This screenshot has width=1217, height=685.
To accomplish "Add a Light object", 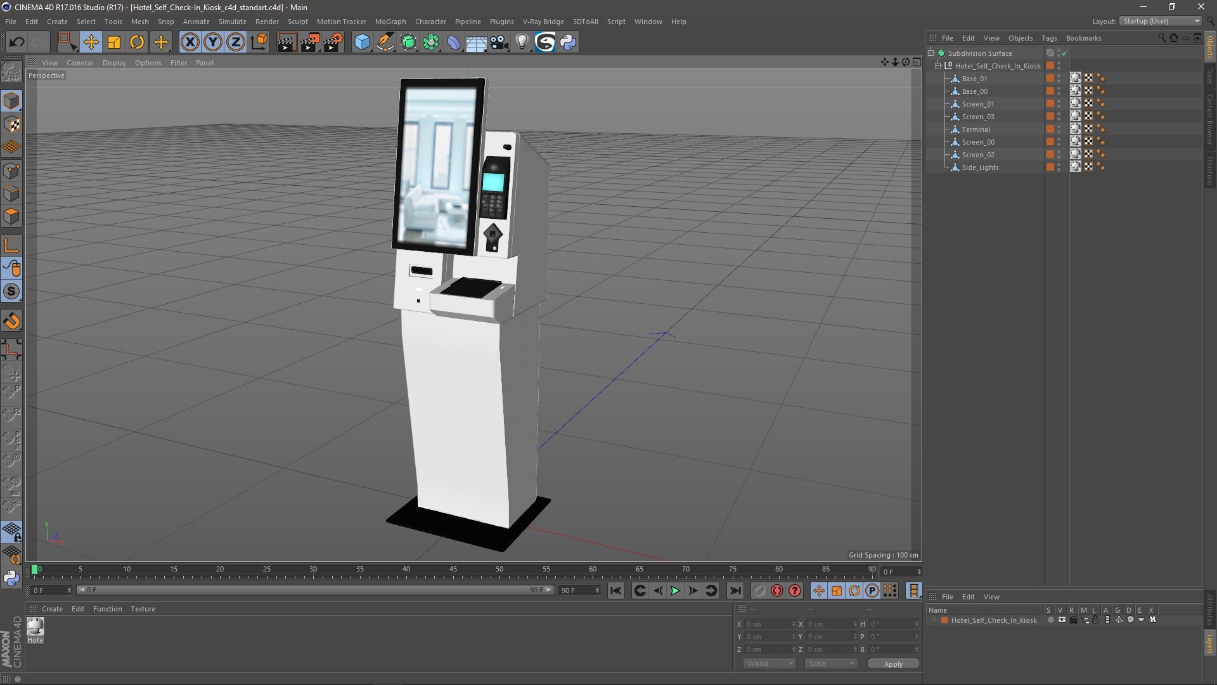I will point(522,42).
